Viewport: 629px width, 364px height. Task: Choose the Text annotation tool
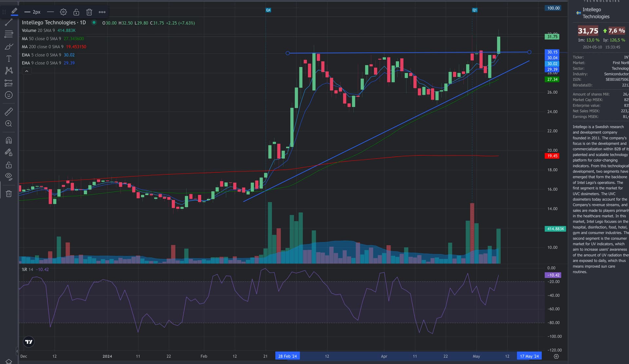click(x=9, y=59)
